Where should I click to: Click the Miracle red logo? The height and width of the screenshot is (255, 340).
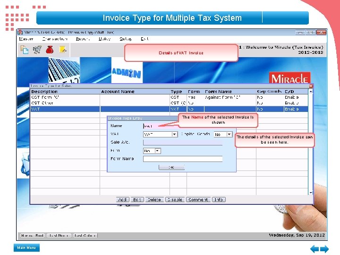point(289,78)
